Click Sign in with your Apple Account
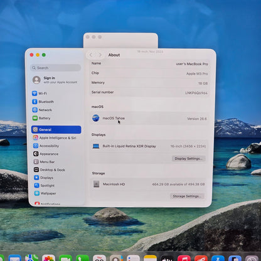This screenshot has height=261, width=261. click(55, 80)
